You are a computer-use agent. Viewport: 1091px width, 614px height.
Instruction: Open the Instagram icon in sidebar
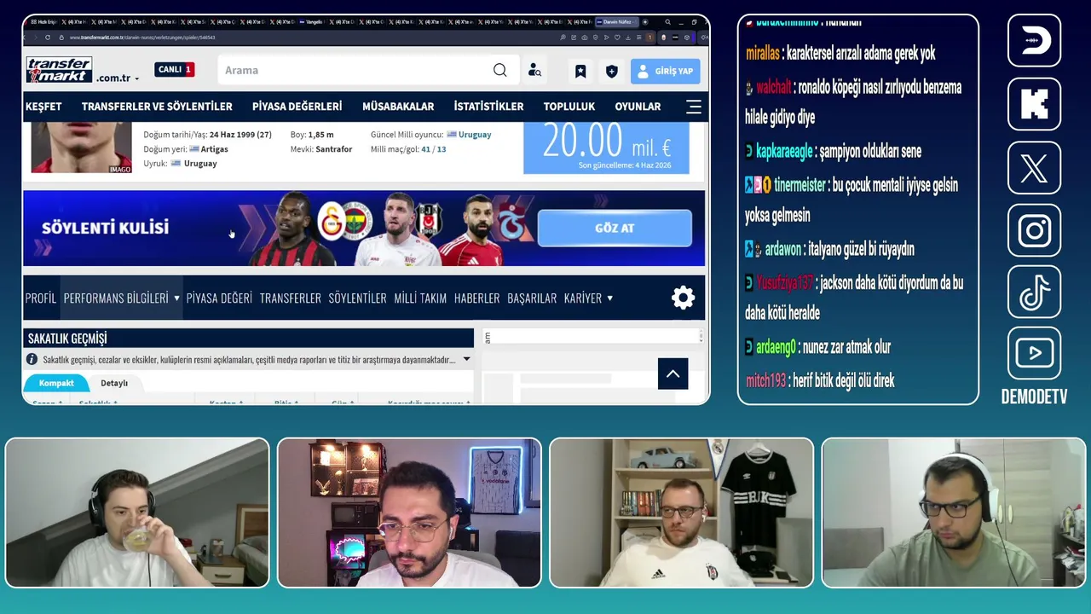pyautogui.click(x=1034, y=230)
